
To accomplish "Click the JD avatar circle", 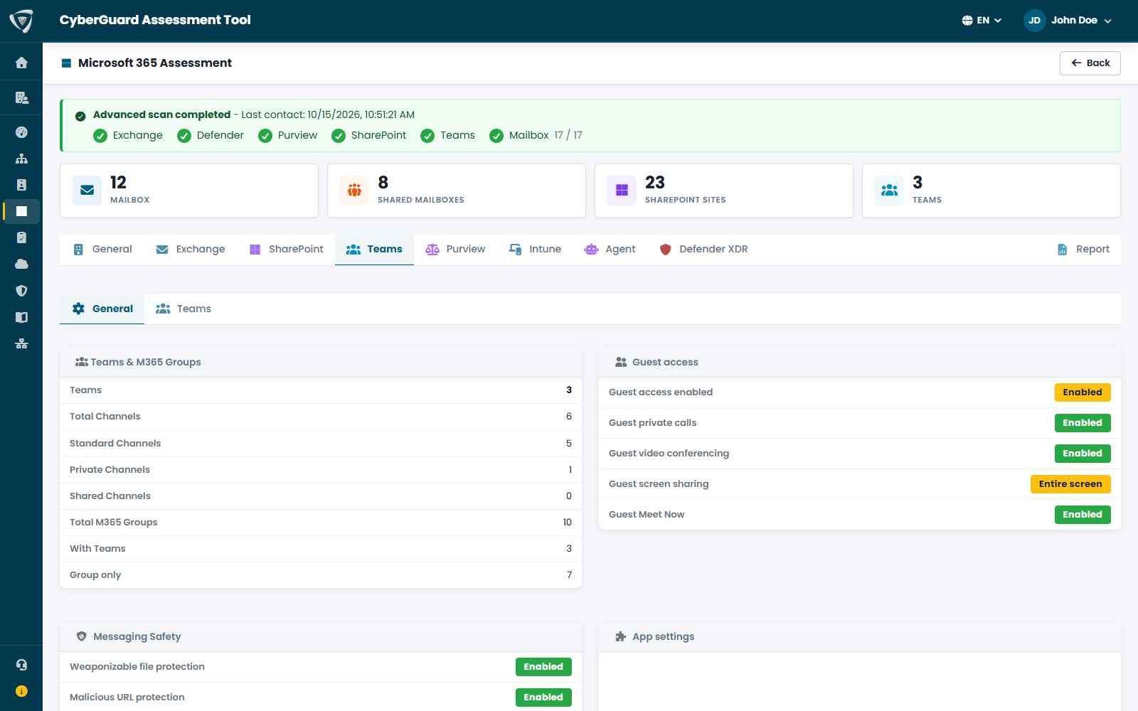I will click(x=1035, y=21).
